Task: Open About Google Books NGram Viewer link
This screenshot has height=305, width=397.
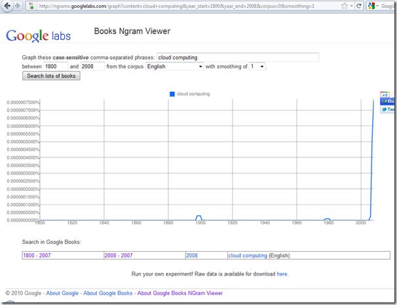Action: pyautogui.click(x=180, y=293)
